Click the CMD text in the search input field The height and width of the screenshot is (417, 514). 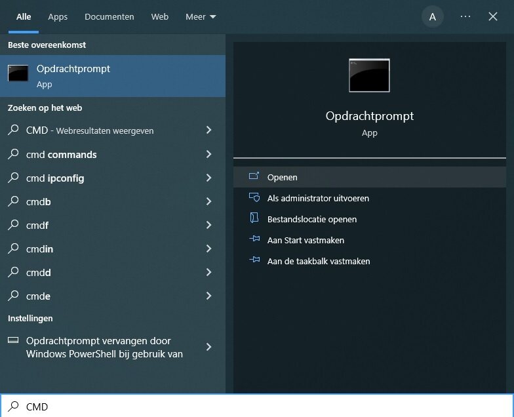pyautogui.click(x=37, y=407)
